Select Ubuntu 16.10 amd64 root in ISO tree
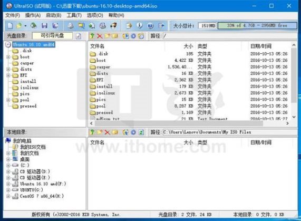 34,44
